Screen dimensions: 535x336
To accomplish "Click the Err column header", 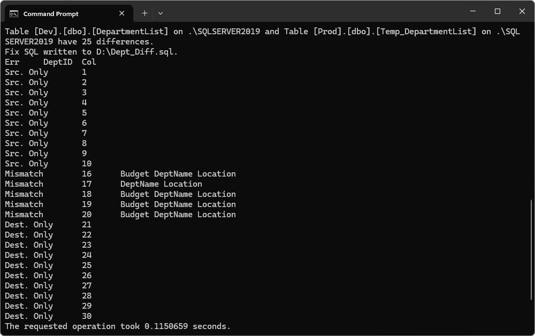I will (12, 62).
